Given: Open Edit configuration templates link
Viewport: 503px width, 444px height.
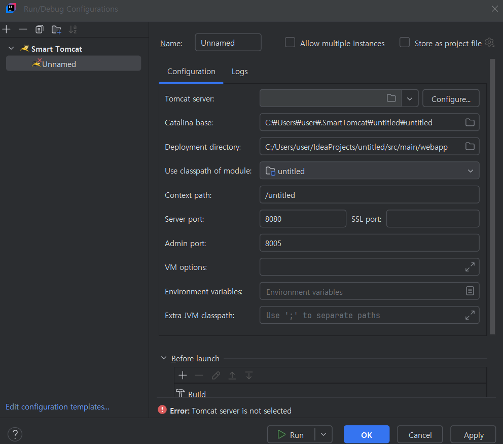Looking at the screenshot, I should coord(57,407).
